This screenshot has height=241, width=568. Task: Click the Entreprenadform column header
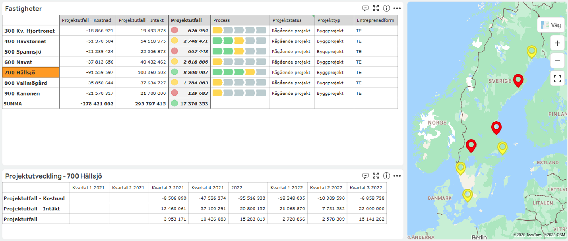(x=376, y=20)
